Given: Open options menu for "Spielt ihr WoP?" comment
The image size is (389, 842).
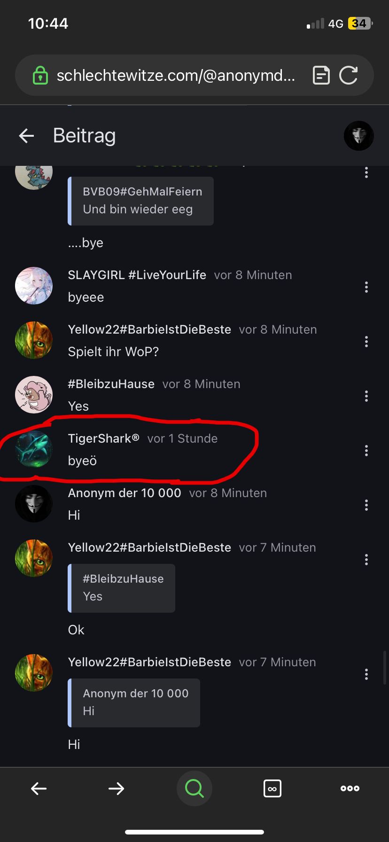Looking at the screenshot, I should (366, 342).
